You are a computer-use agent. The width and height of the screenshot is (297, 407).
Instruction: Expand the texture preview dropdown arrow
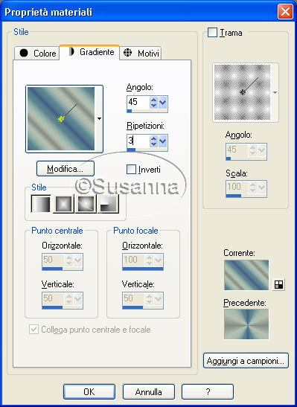275,93
